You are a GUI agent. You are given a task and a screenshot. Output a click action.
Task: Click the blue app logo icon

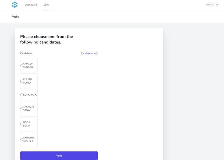[x=15, y=4]
